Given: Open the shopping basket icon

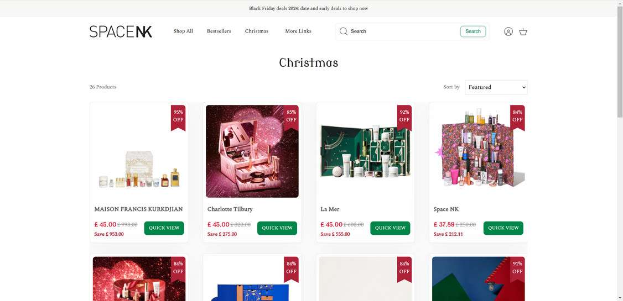Looking at the screenshot, I should [x=523, y=31].
